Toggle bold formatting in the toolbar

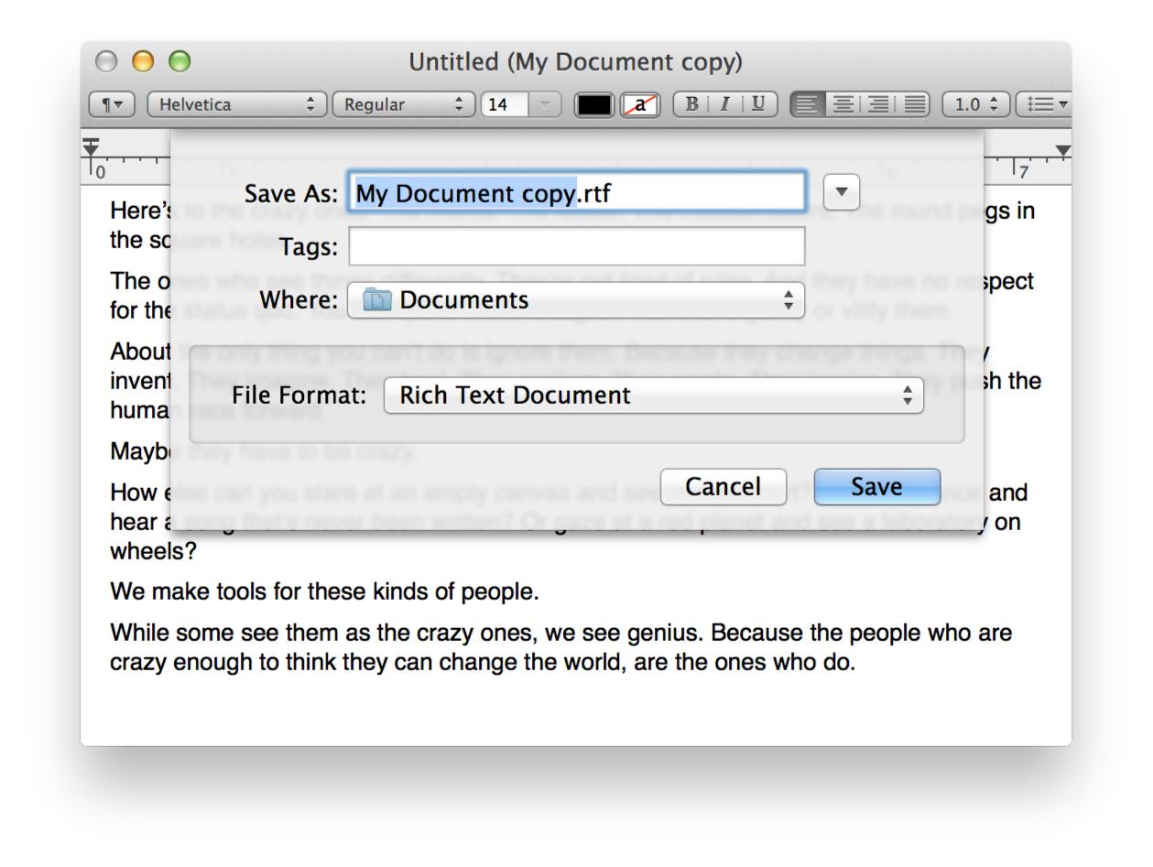(x=692, y=104)
